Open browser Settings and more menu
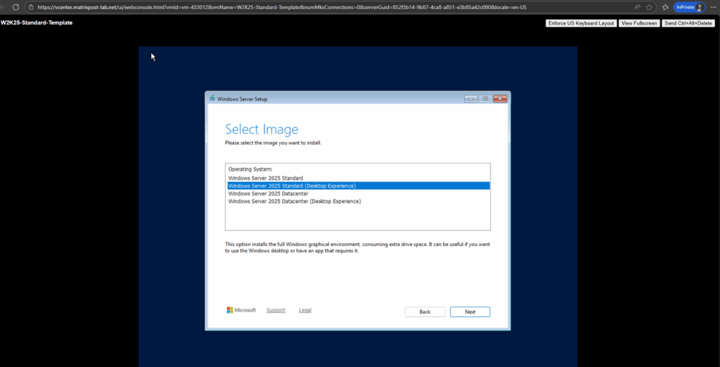Viewport: 720px width, 367px height. [x=713, y=7]
